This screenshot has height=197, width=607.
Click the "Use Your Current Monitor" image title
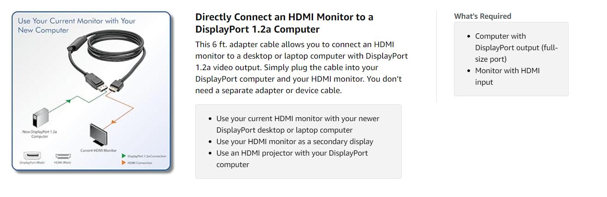point(76,25)
